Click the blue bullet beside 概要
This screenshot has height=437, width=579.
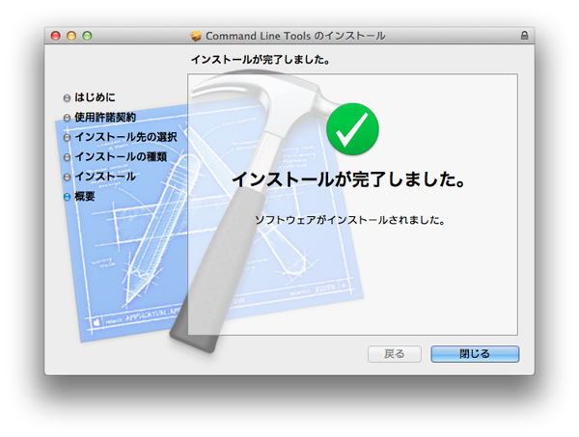pyautogui.click(x=67, y=197)
